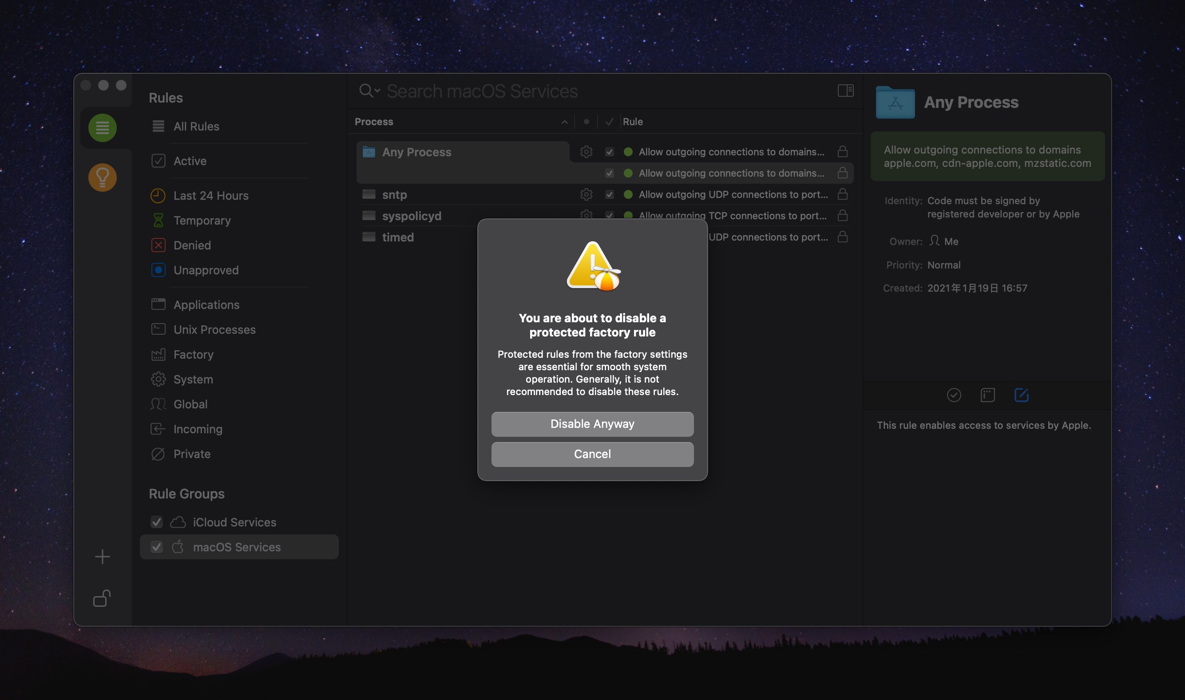Select the Denied rules filter
Image resolution: width=1185 pixels, height=700 pixels.
192,245
